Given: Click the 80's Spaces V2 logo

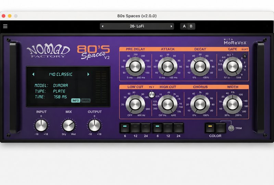Looking at the screenshot, I should [x=94, y=52].
